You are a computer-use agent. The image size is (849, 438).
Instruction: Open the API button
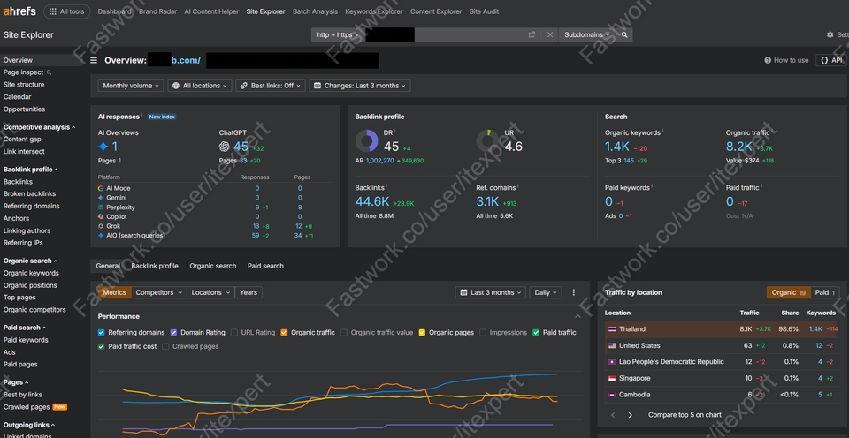(831, 61)
